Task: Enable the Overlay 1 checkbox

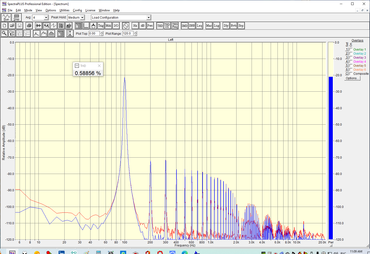Action: 351,49
